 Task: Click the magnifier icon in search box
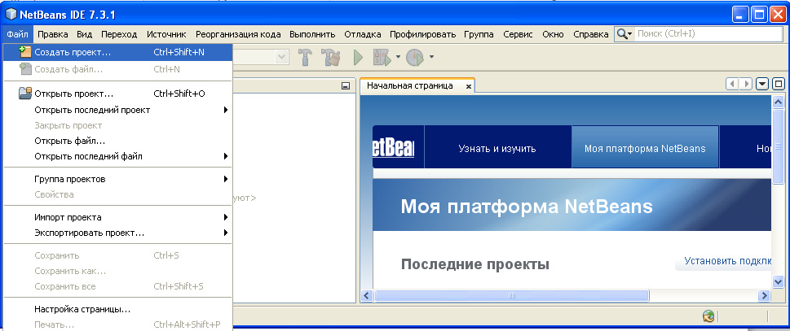[x=623, y=34]
